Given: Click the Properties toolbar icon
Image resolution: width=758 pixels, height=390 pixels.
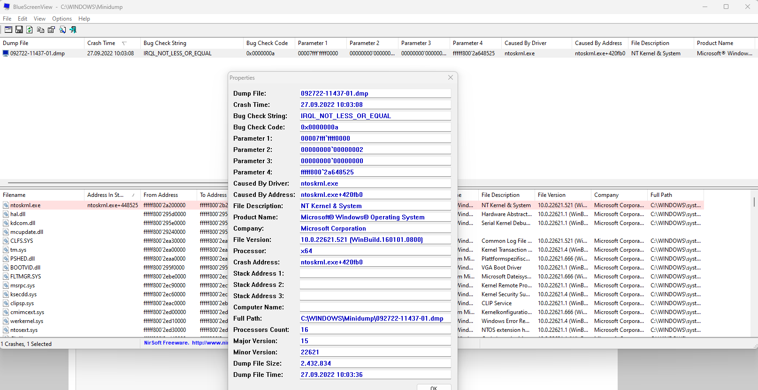Looking at the screenshot, I should point(51,30).
